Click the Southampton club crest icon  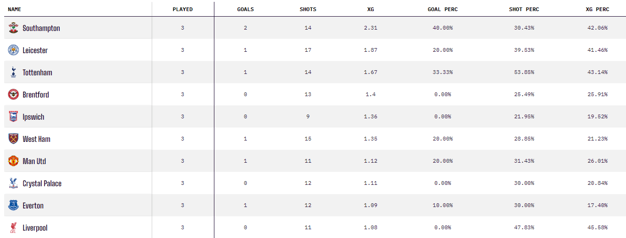tap(13, 28)
